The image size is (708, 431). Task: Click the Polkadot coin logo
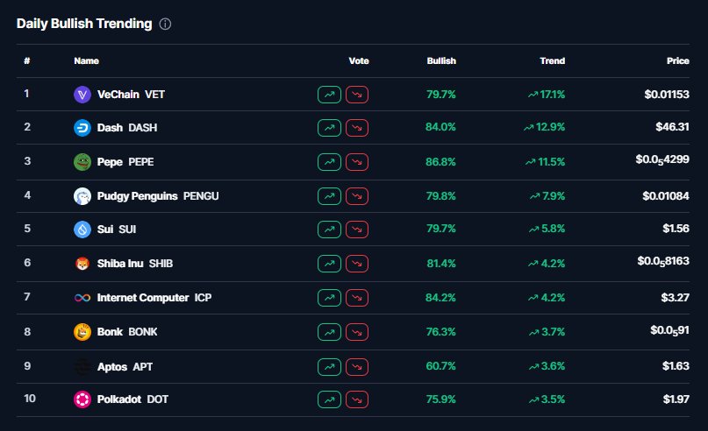click(82, 399)
